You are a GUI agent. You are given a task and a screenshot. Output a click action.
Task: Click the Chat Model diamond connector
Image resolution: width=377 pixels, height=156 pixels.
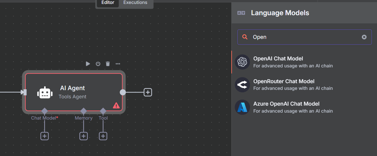44,111
